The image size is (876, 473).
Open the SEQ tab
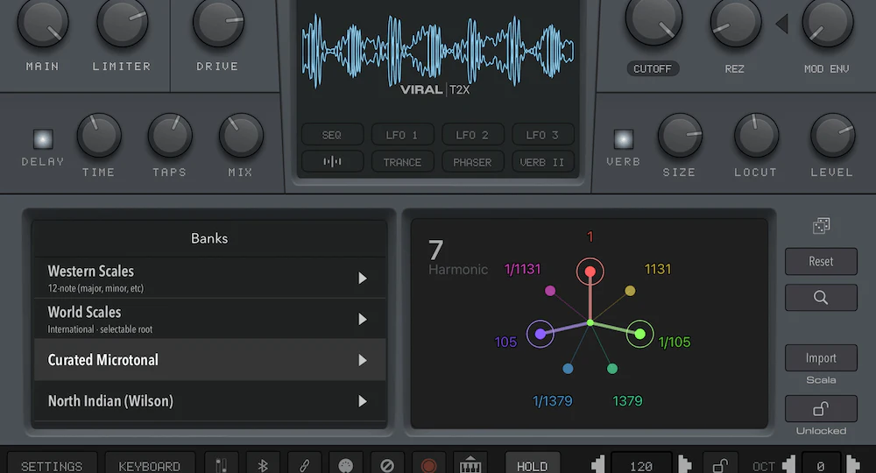point(332,135)
